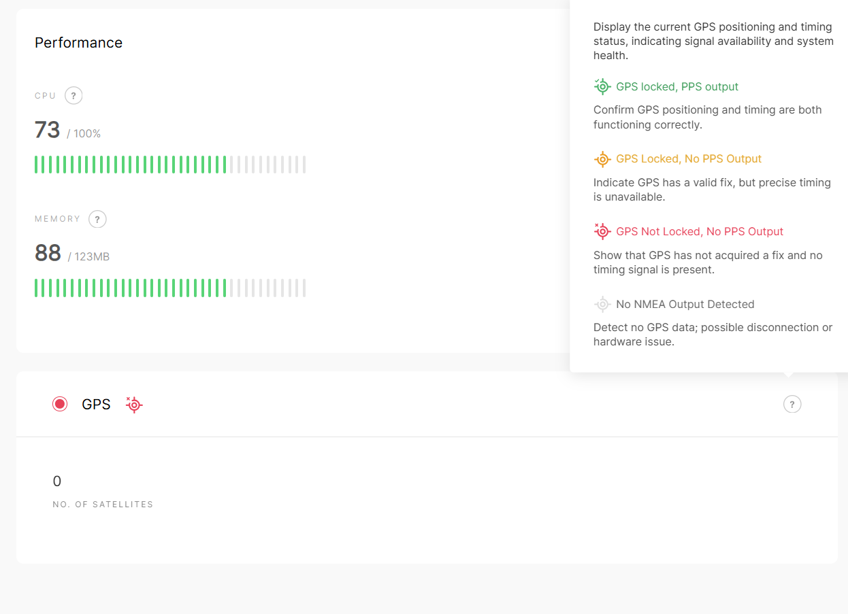Click the green GPS locked legend icon
This screenshot has height=614, width=848.
coord(602,86)
